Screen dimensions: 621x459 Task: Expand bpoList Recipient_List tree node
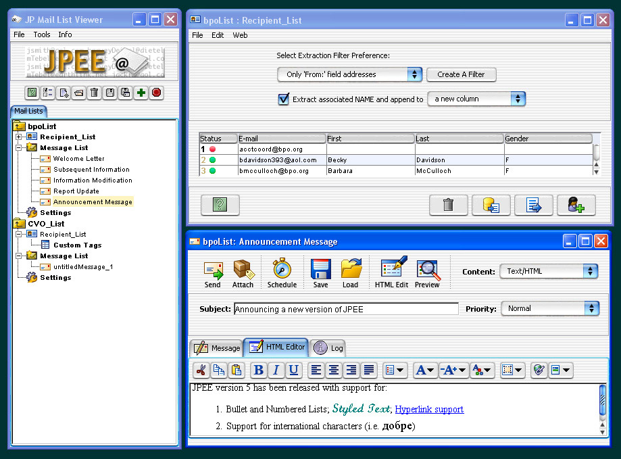coord(18,137)
